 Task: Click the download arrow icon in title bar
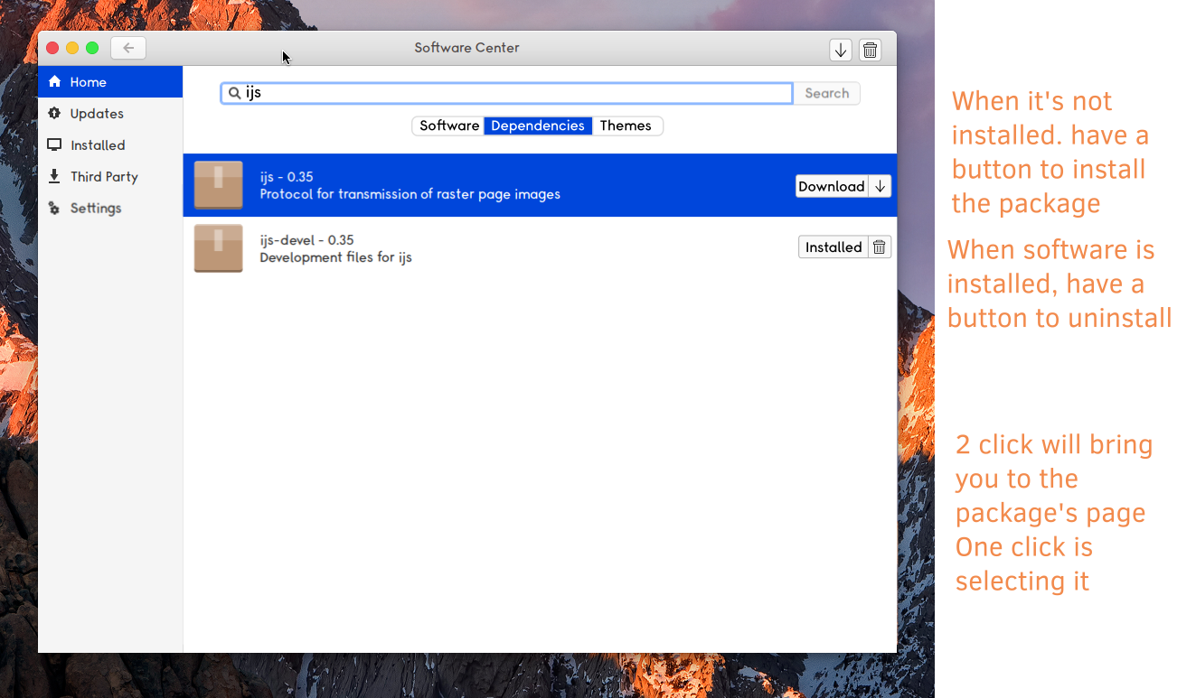[841, 51]
